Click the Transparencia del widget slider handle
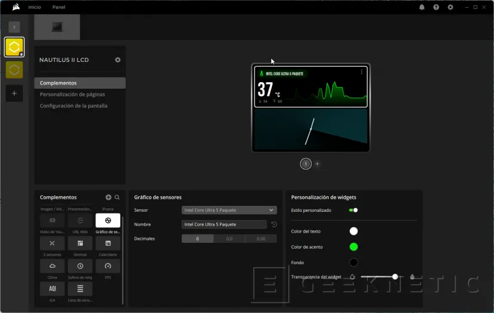This screenshot has height=313, width=494. click(394, 277)
